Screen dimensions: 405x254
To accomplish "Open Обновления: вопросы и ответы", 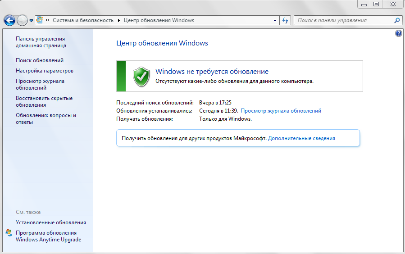I will point(46,119).
